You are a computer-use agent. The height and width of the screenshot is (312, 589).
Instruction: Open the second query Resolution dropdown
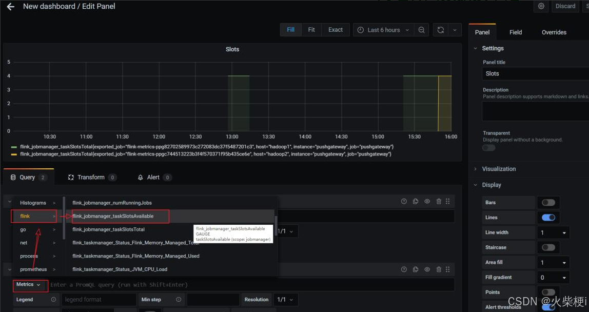pyautogui.click(x=285, y=300)
